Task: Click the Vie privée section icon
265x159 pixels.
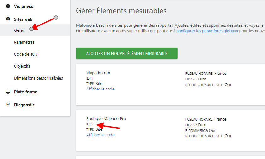Action: tap(8, 6)
